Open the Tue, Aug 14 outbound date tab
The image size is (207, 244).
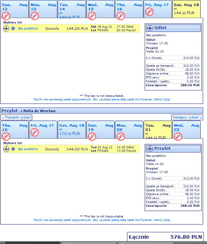(72, 9)
